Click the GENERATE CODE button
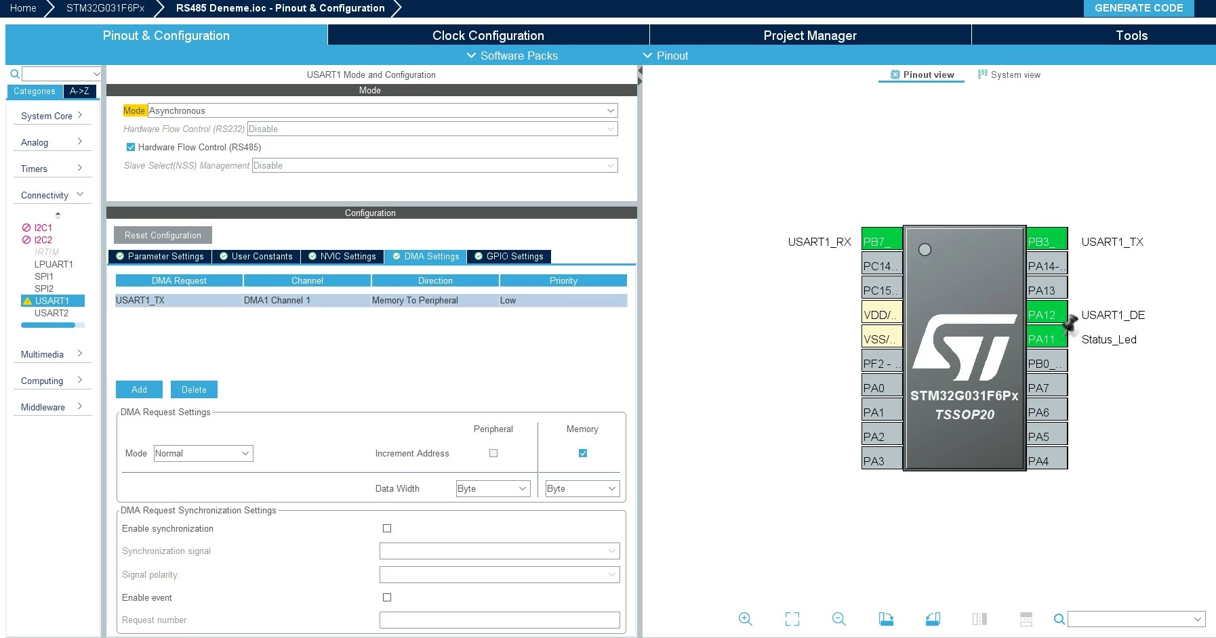This screenshot has height=638, width=1216. [1139, 8]
